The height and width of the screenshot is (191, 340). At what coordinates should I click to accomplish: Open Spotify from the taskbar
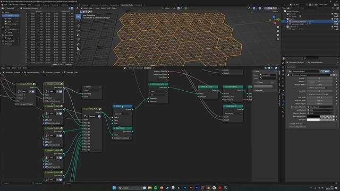pos(156,188)
